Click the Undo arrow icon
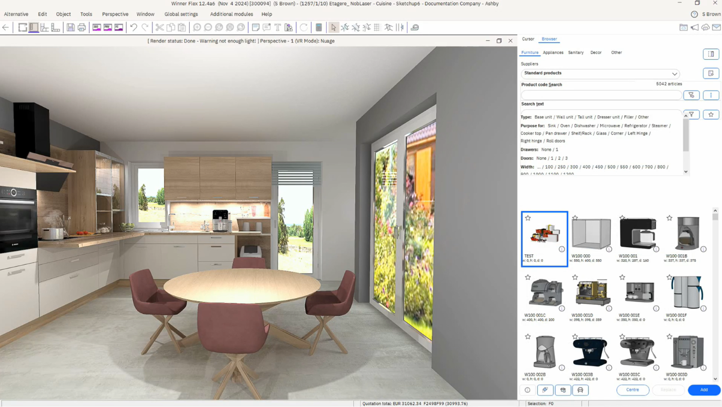 point(134,27)
